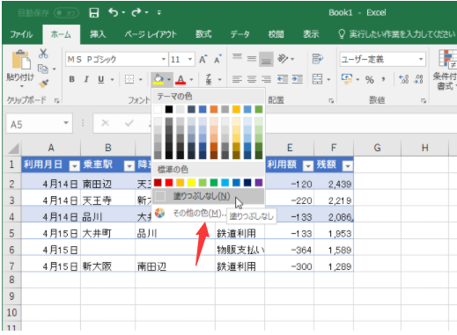Open the 校閲 ribbon tab
This screenshot has height=335, width=457.
[x=276, y=34]
